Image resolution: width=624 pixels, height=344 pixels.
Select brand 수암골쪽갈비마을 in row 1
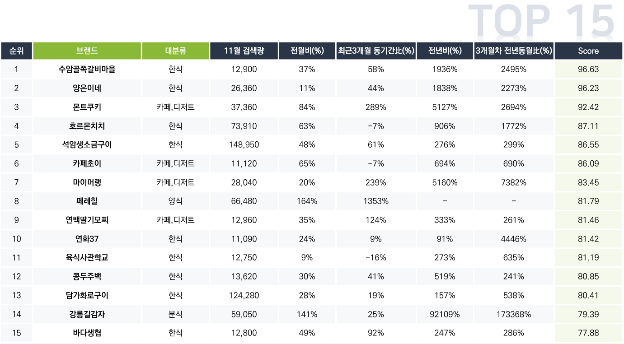pyautogui.click(x=87, y=70)
